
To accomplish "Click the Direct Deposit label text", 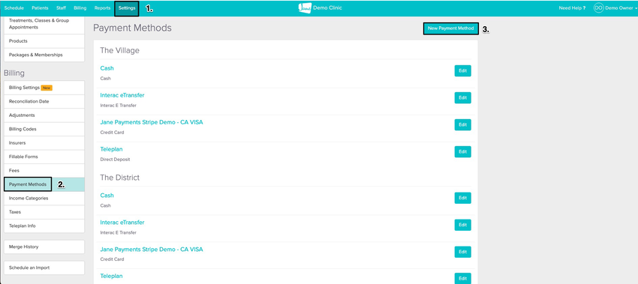I will click(115, 160).
